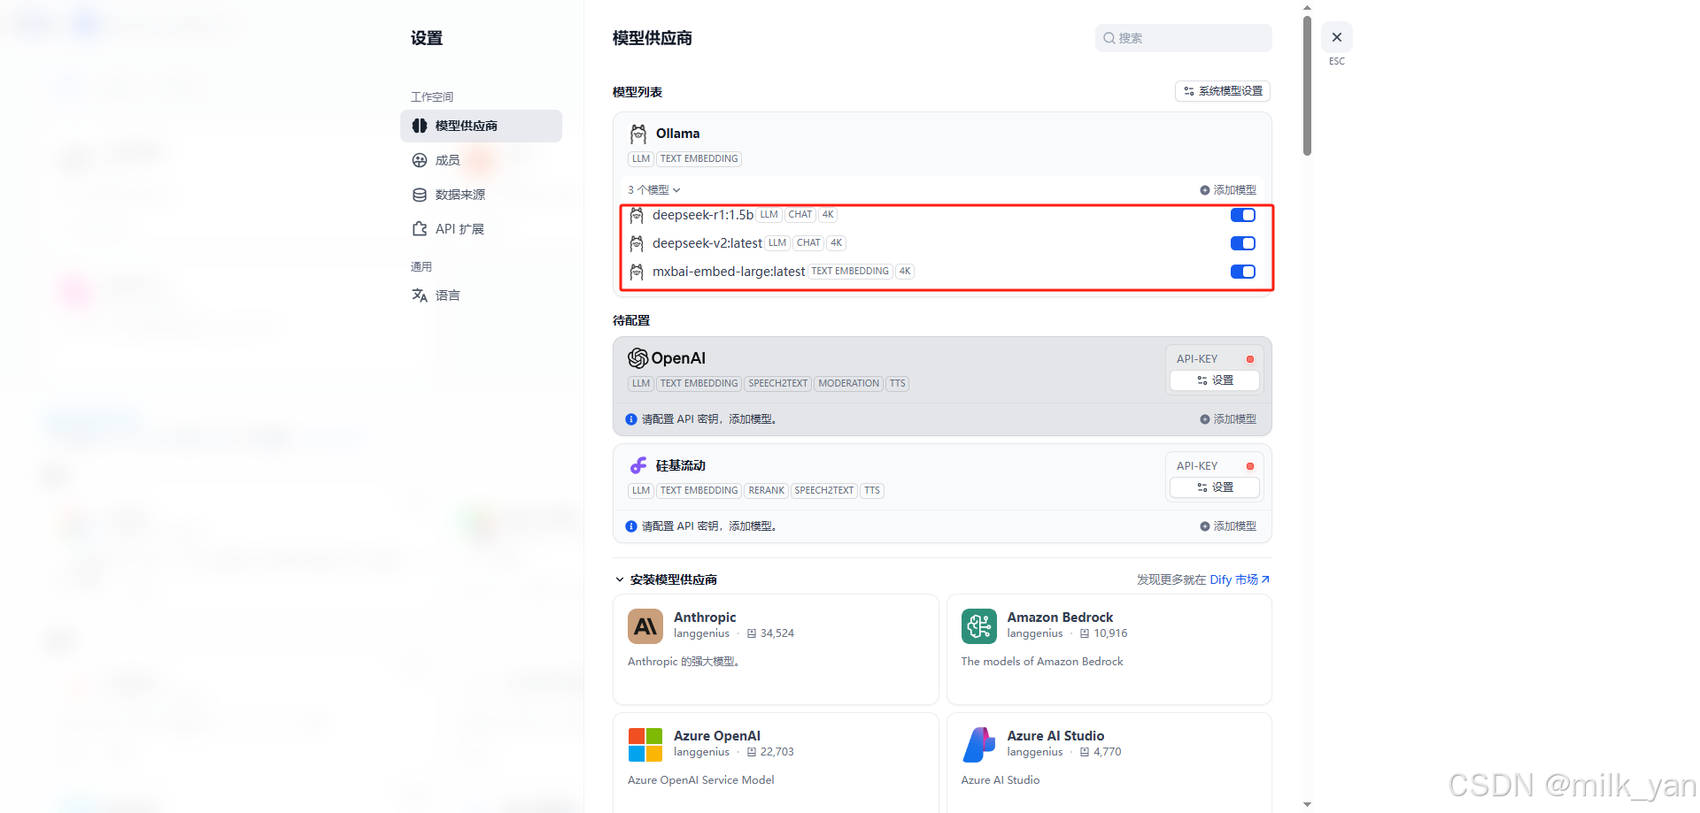Click the Azure OpenAI logo thumbnail
The height and width of the screenshot is (813, 1700).
(645, 745)
